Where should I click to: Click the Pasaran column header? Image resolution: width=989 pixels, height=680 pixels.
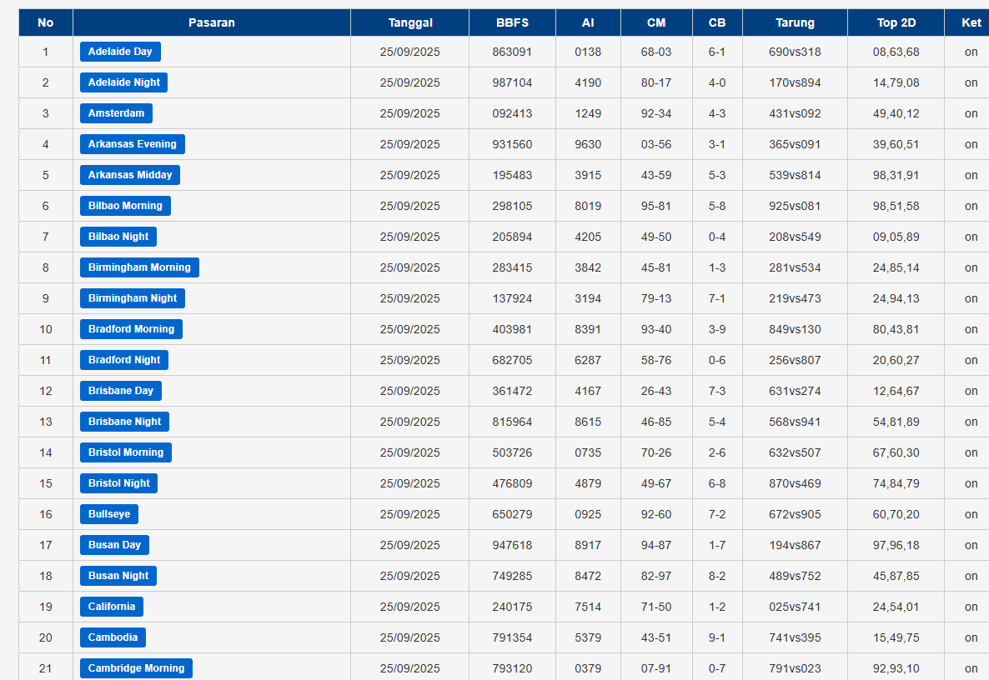pyautogui.click(x=211, y=22)
